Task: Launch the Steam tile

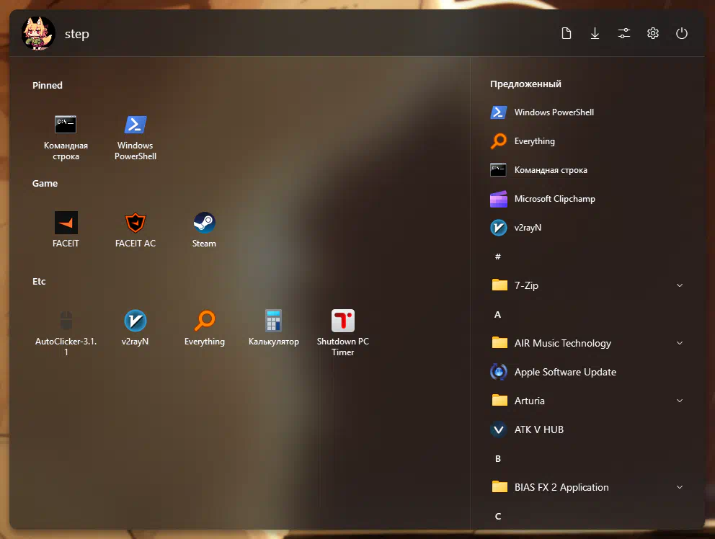Action: 204,230
